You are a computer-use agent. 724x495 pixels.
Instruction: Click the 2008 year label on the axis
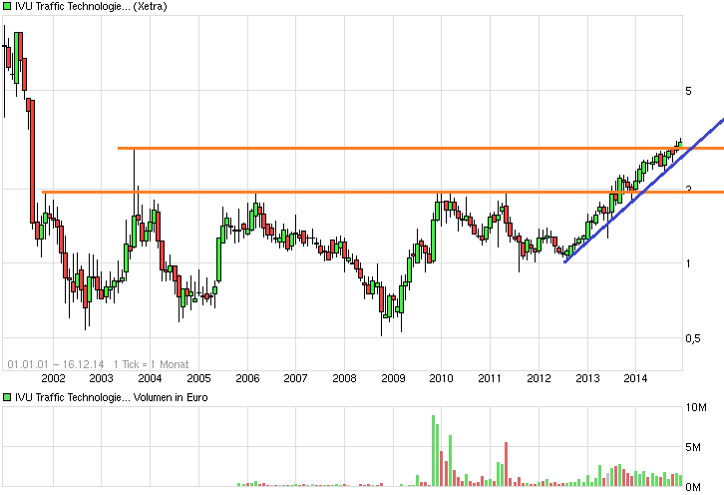[x=344, y=378]
